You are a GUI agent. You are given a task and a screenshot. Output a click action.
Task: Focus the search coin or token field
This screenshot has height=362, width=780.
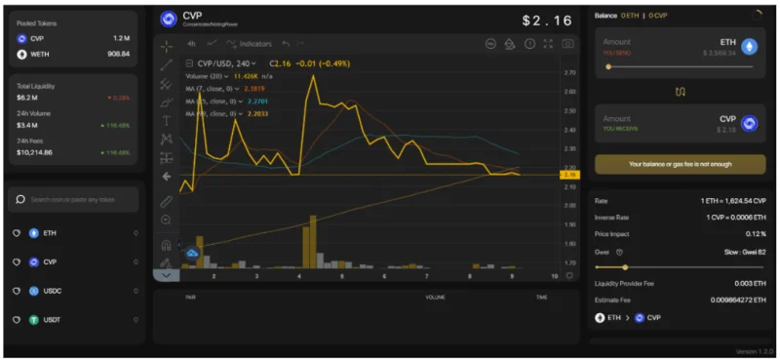[x=73, y=199]
